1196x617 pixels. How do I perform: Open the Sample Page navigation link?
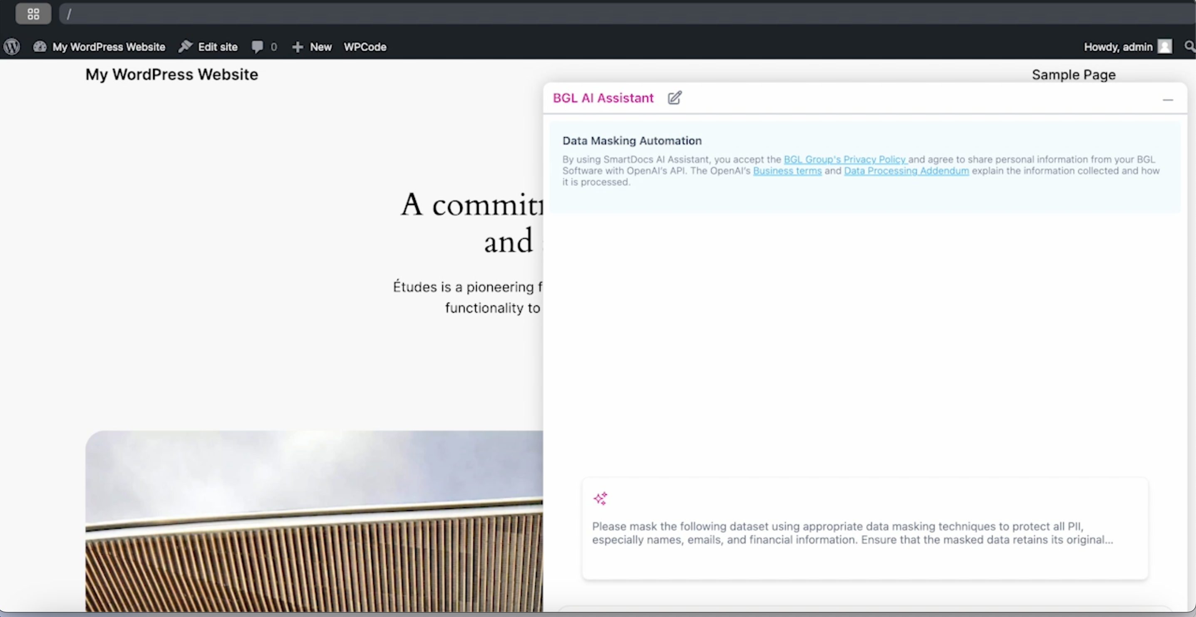pyautogui.click(x=1073, y=75)
